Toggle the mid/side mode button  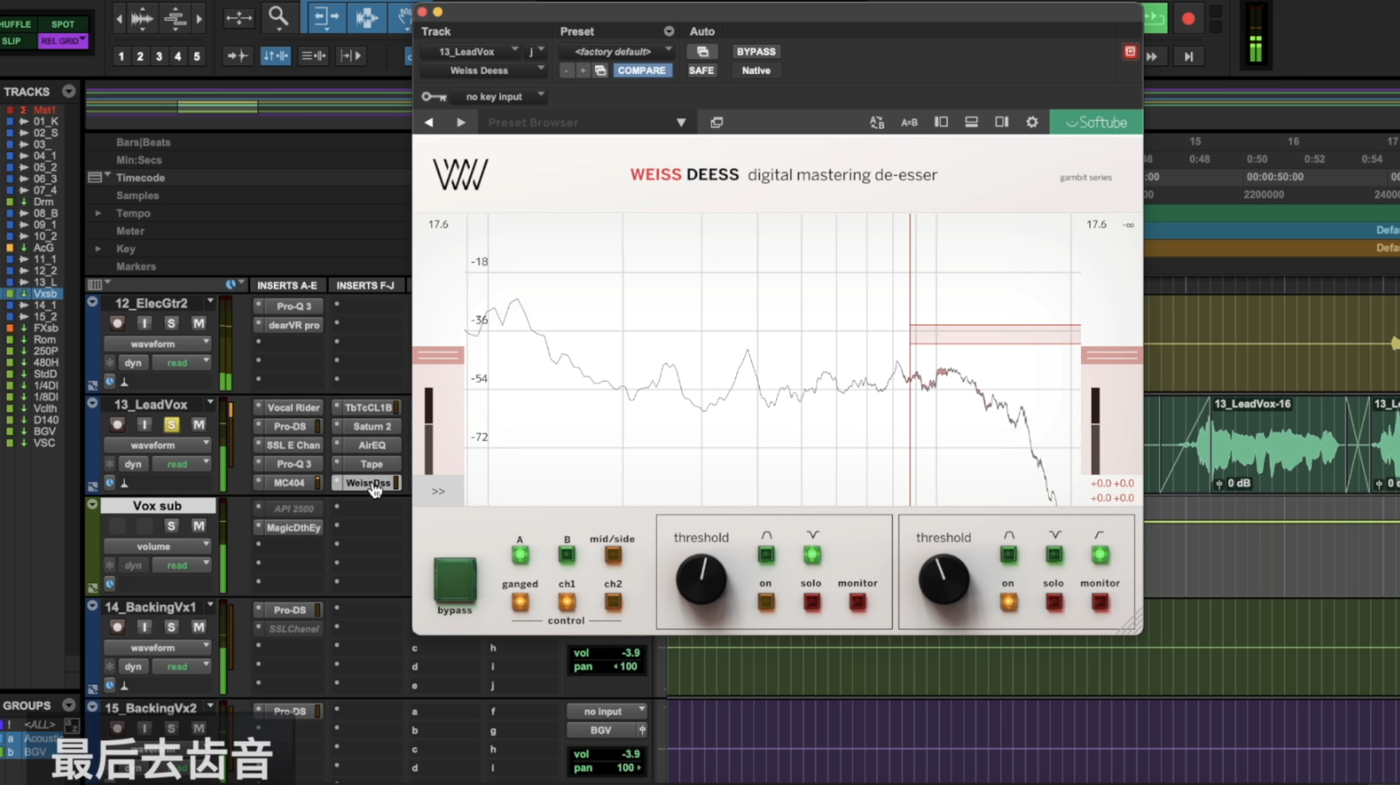[612, 555]
